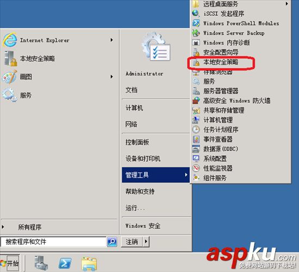The height and width of the screenshot is (272, 299).
Task: Click the pinned 服务 gears icon
Action: click(10, 95)
